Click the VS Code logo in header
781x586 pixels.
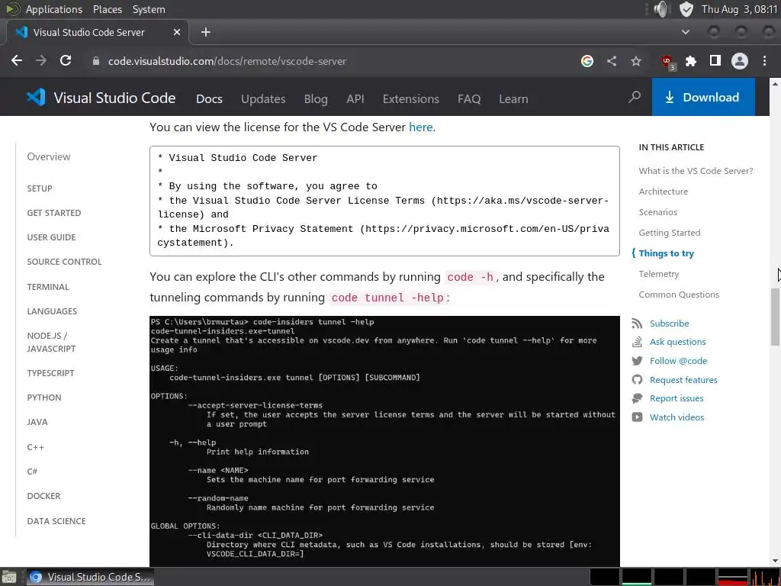tap(37, 97)
